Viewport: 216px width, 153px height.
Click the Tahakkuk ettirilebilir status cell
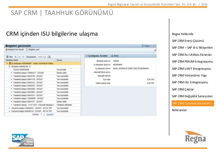(64, 105)
